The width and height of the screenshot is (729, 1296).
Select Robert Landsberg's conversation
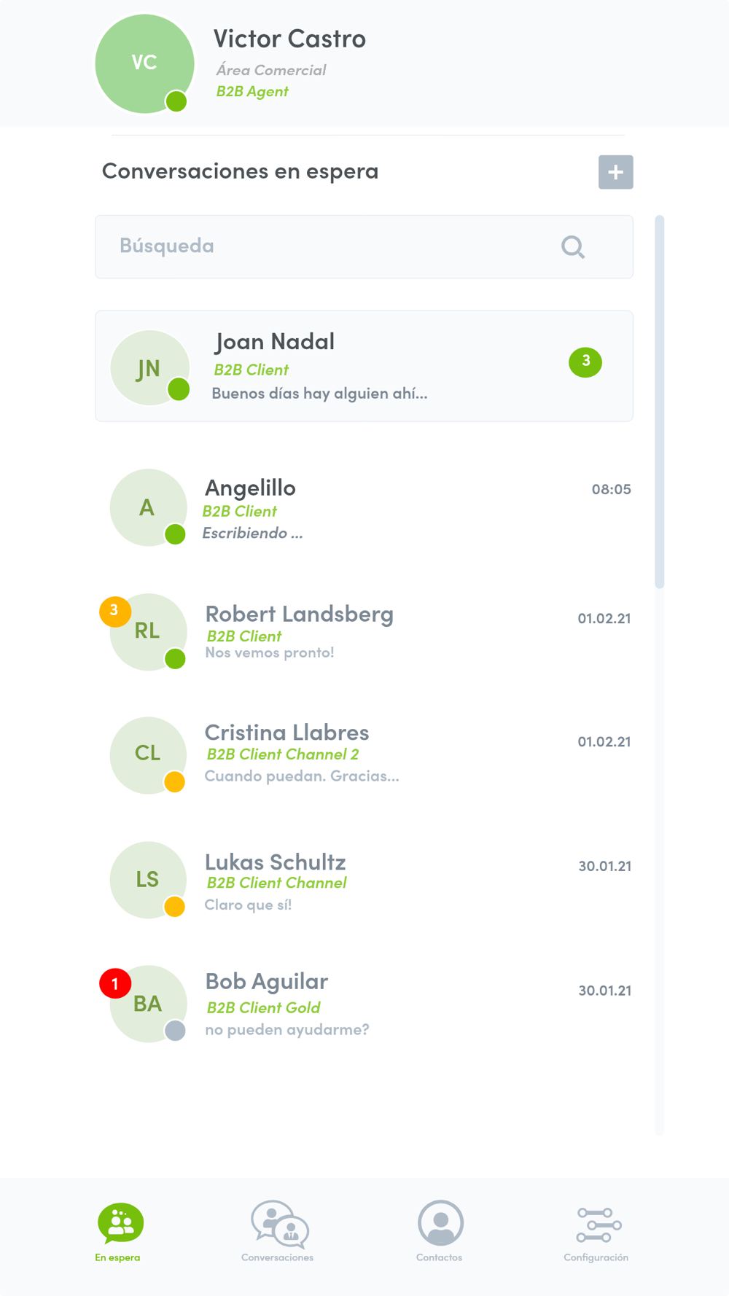tap(364, 631)
